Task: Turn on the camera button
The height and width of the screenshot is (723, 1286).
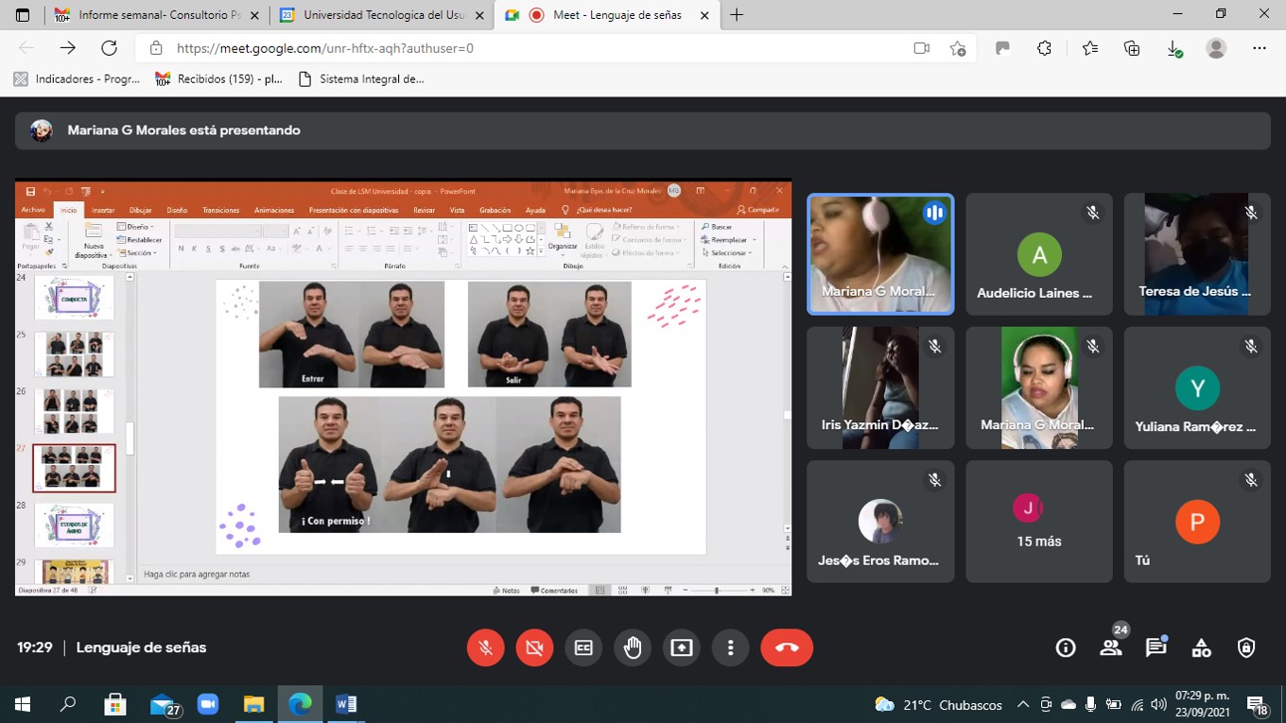Action: click(534, 647)
